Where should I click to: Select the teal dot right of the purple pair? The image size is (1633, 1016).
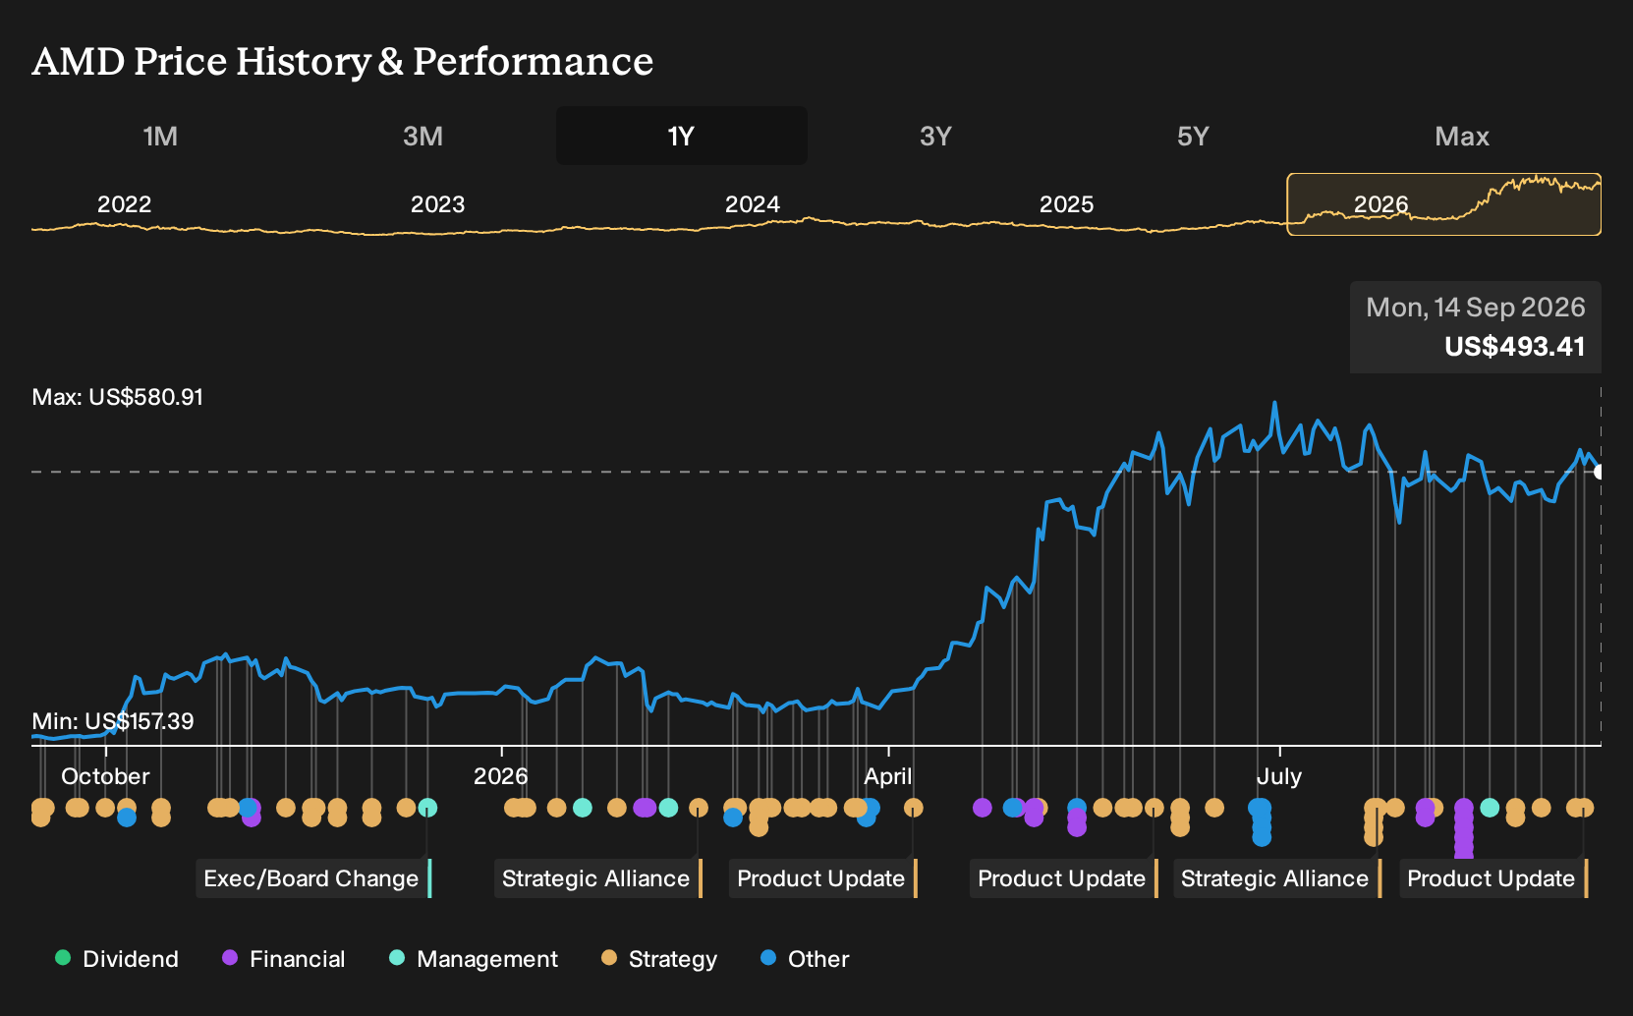click(668, 808)
